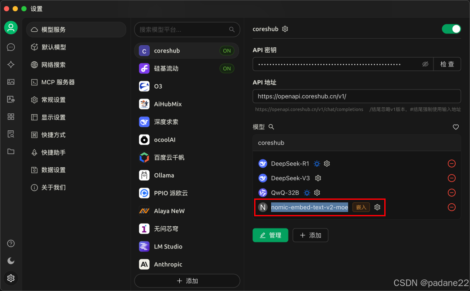The image size is (470, 291).
Task: Open the 显示设置 settings section
Action: 76,117
